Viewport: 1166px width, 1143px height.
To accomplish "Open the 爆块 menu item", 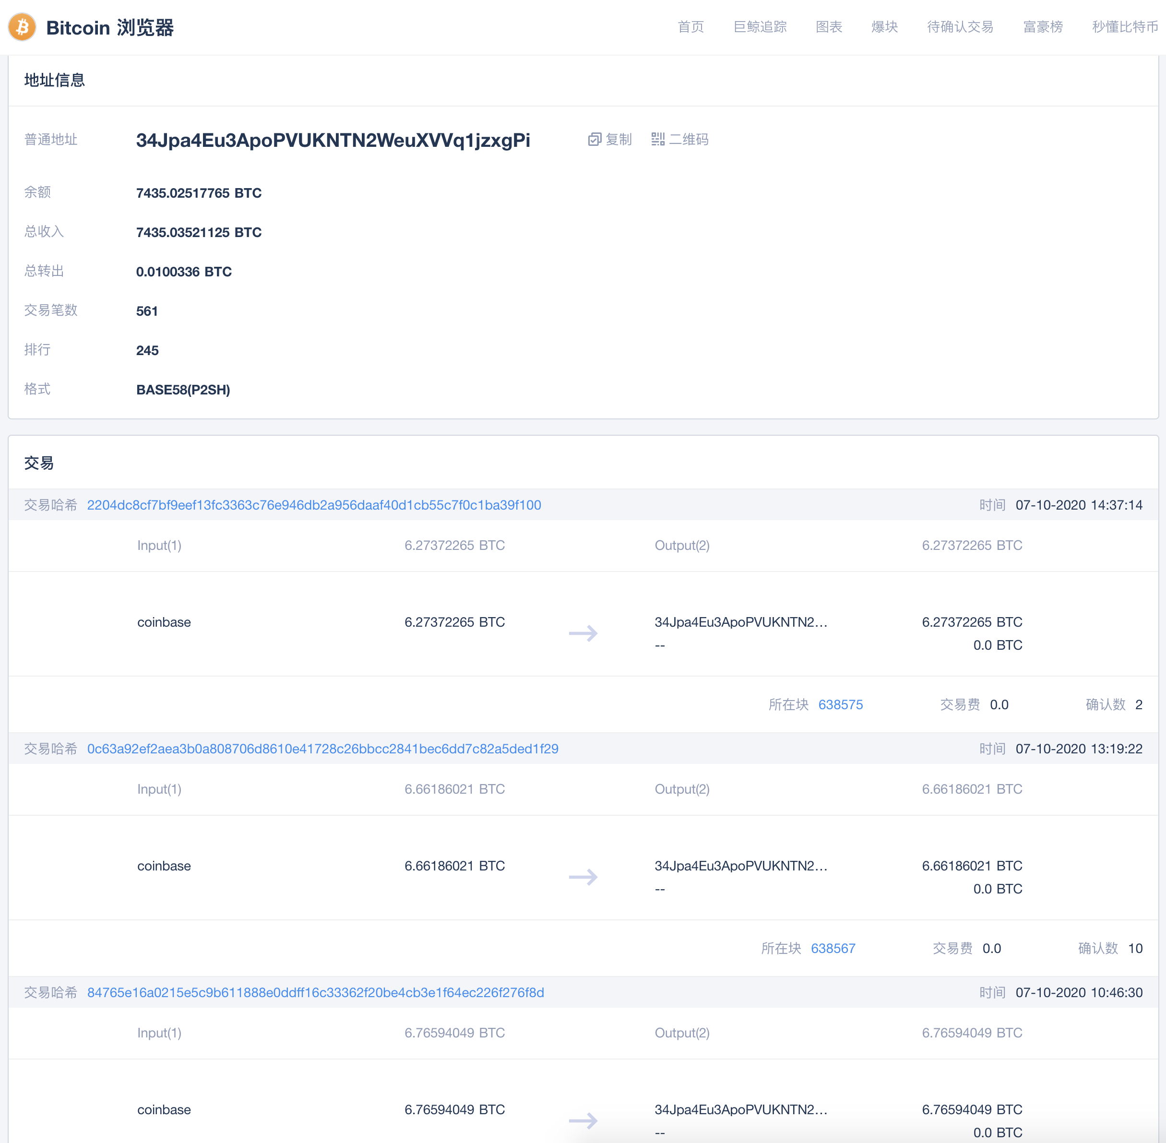I will pos(884,27).
